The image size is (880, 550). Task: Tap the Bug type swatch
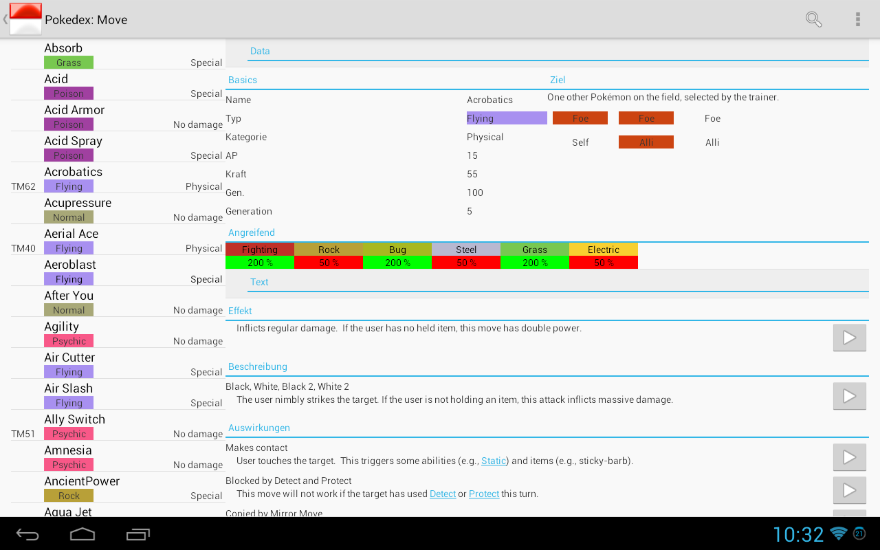pyautogui.click(x=397, y=250)
